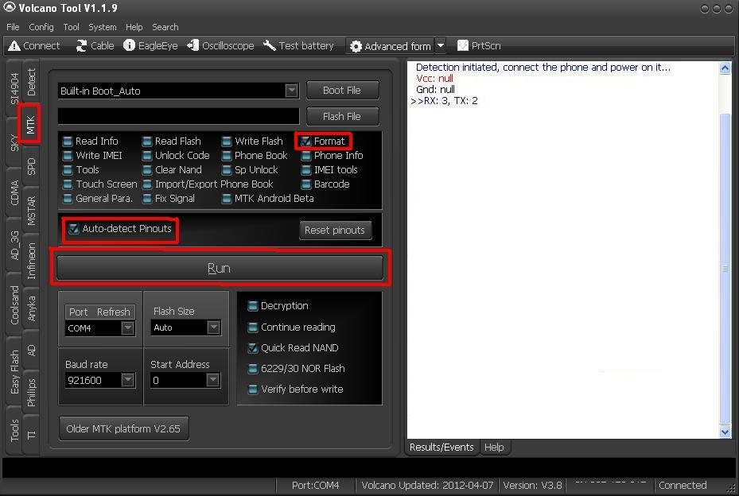Open the Oscilloscope tool

point(220,45)
